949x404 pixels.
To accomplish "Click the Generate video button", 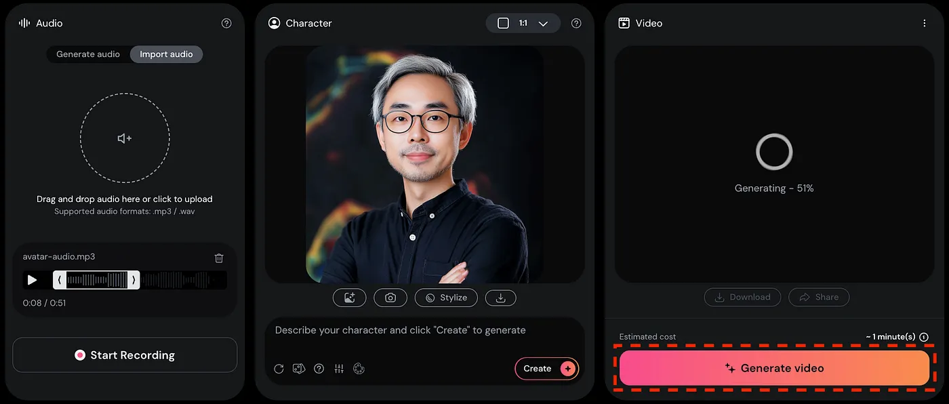I will tap(774, 368).
